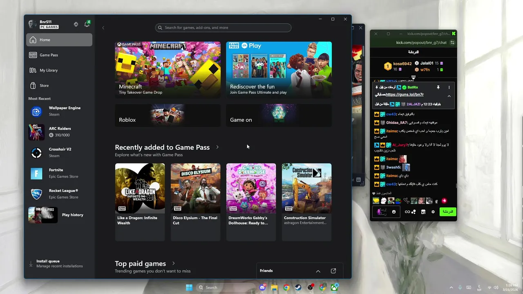The image size is (523, 294).
Task: Click 3wash5 username in chat
Action: (393, 167)
